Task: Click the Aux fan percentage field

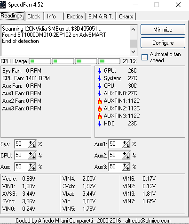Action: (x=22, y=166)
